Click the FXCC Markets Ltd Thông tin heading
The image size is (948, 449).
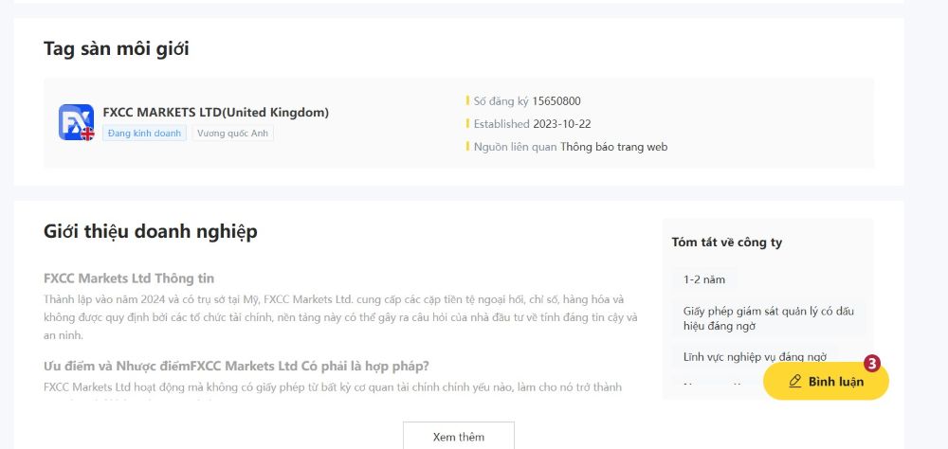(129, 278)
